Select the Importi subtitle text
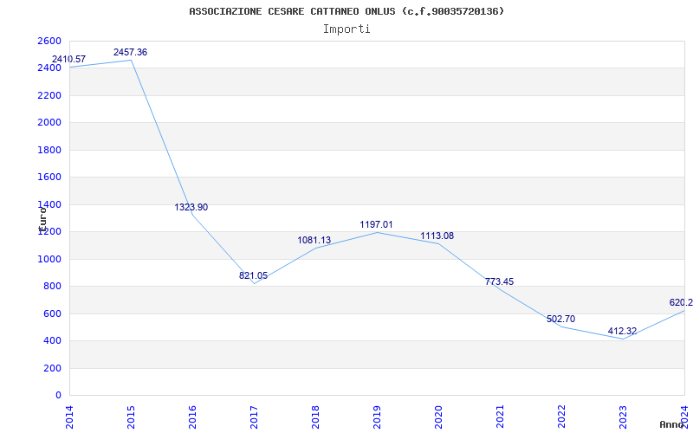 click(x=346, y=29)
